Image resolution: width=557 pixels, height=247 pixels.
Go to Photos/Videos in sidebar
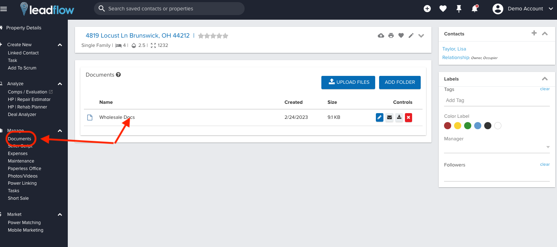click(x=23, y=176)
